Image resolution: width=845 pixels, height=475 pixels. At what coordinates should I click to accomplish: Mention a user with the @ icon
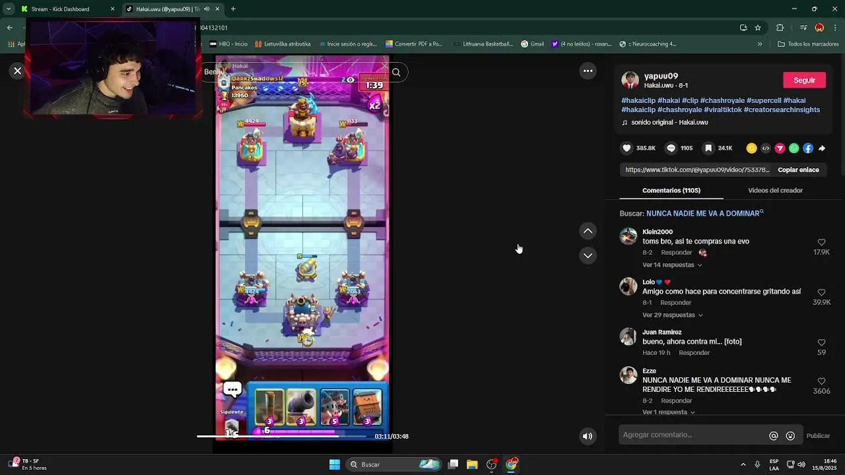774,435
